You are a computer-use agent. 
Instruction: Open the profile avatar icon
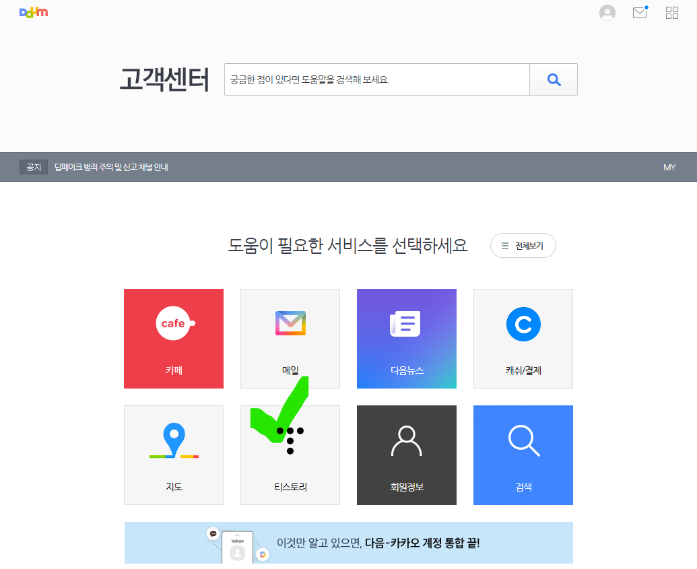point(607,12)
